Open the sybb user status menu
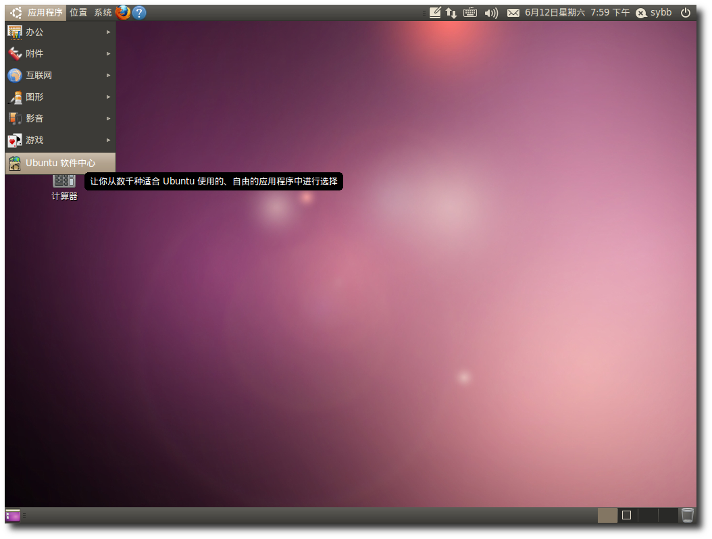 coord(653,13)
